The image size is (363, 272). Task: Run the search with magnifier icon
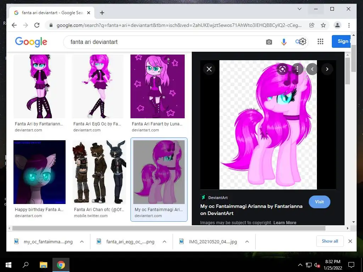click(297, 42)
